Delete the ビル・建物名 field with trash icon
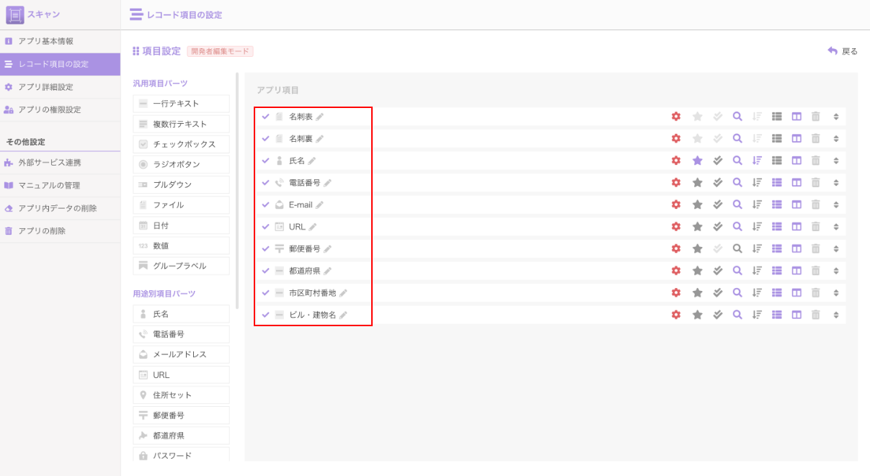The image size is (870, 476). (x=816, y=315)
